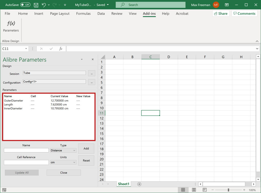The image size is (261, 193).
Task: Open the Formulas ribbon tab
Action: click(x=83, y=14)
